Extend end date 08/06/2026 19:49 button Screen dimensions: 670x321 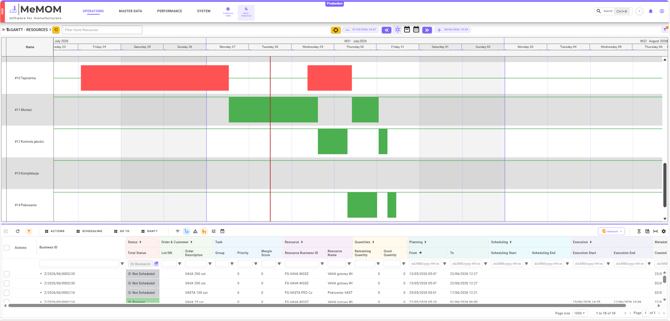click(439, 30)
